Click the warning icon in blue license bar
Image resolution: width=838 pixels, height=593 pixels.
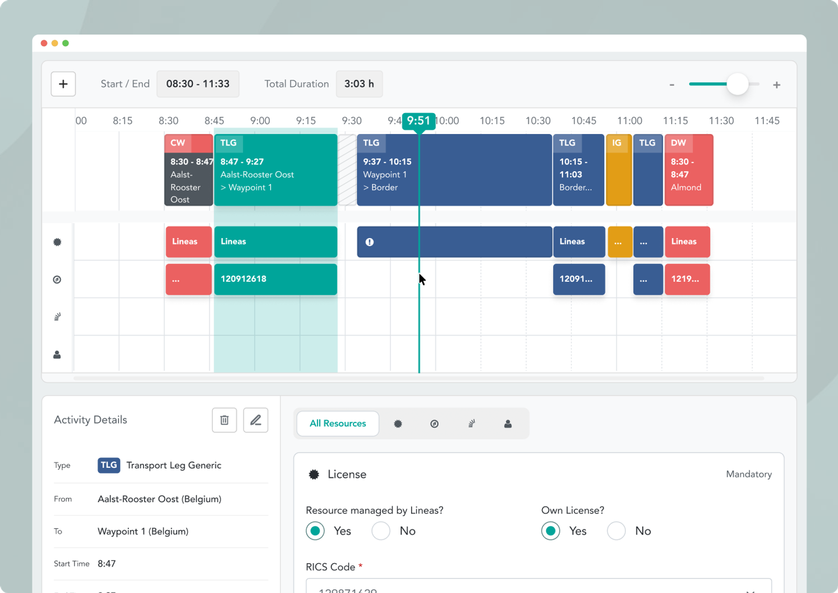pos(370,242)
